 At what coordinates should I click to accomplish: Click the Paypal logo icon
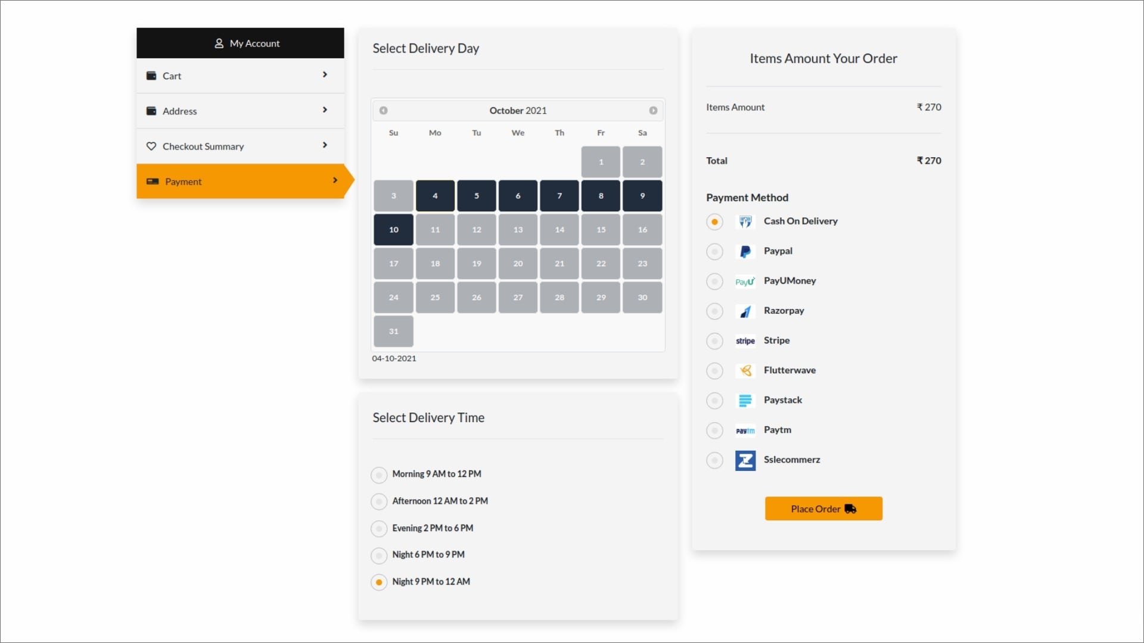pyautogui.click(x=745, y=251)
